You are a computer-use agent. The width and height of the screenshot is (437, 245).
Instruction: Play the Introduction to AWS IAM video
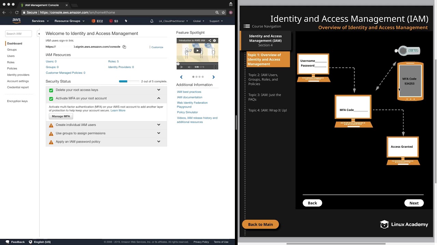coord(197,51)
